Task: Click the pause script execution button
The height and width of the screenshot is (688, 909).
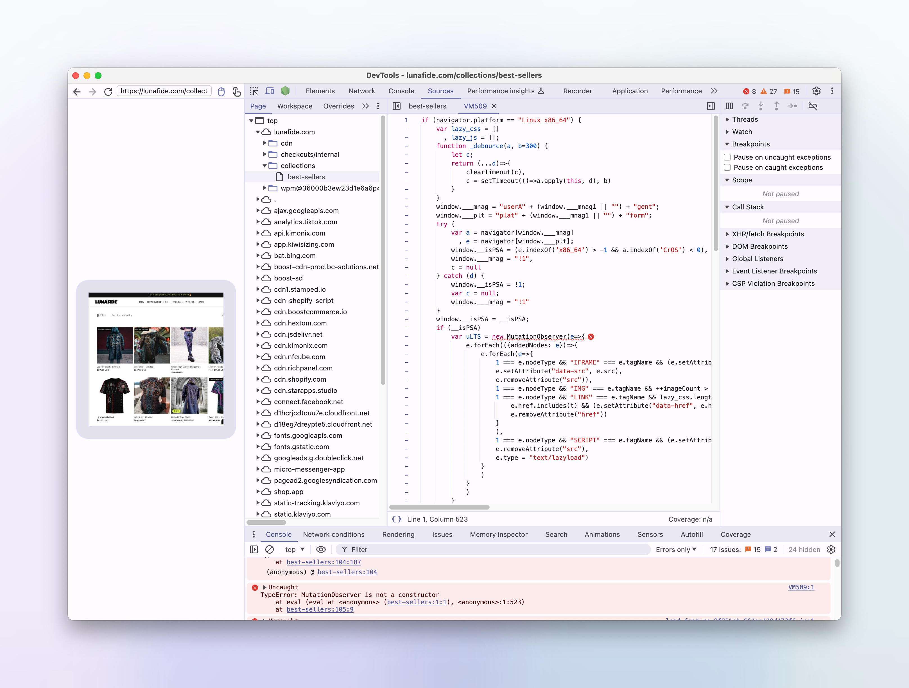Action: coord(729,106)
